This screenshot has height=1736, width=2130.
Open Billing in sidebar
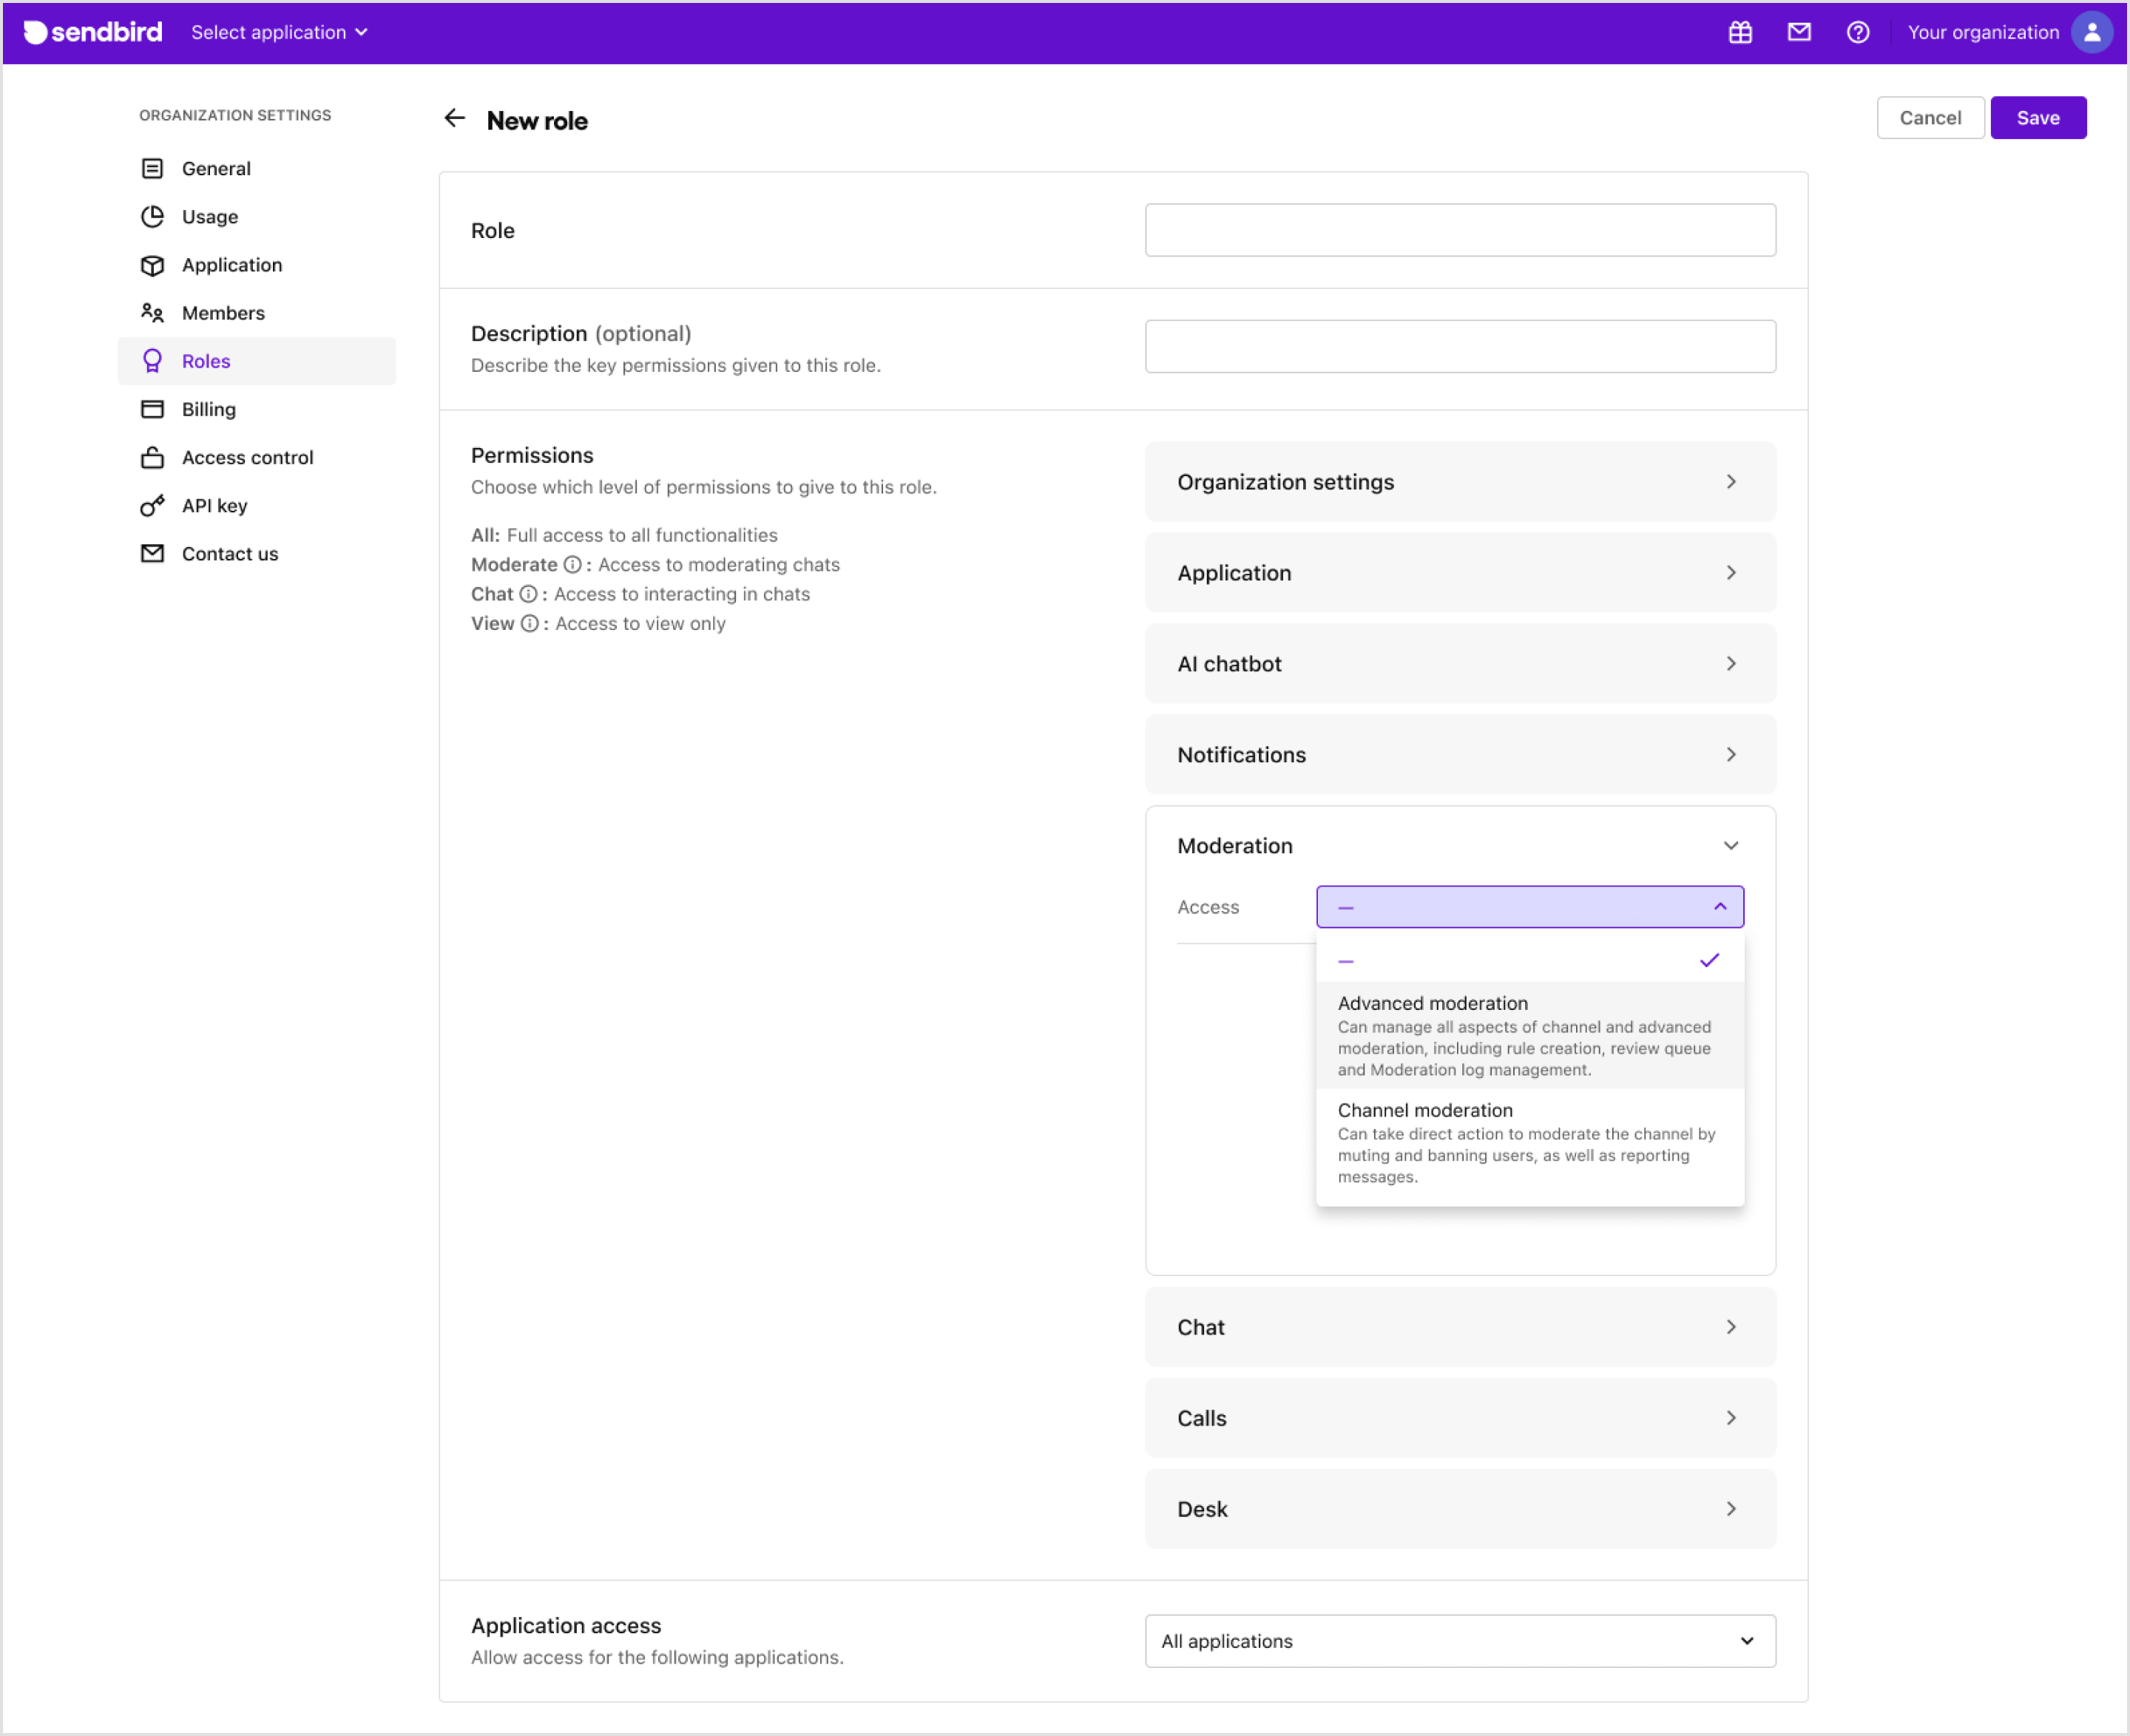(x=257, y=409)
